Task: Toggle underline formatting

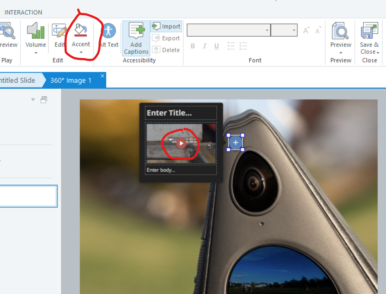Action: (216, 46)
